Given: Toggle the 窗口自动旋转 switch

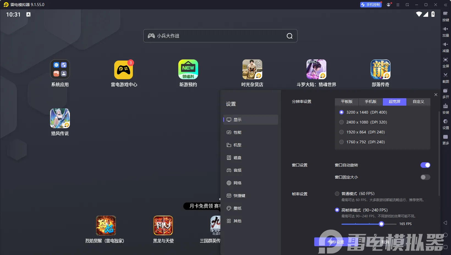Looking at the screenshot, I should tap(425, 165).
